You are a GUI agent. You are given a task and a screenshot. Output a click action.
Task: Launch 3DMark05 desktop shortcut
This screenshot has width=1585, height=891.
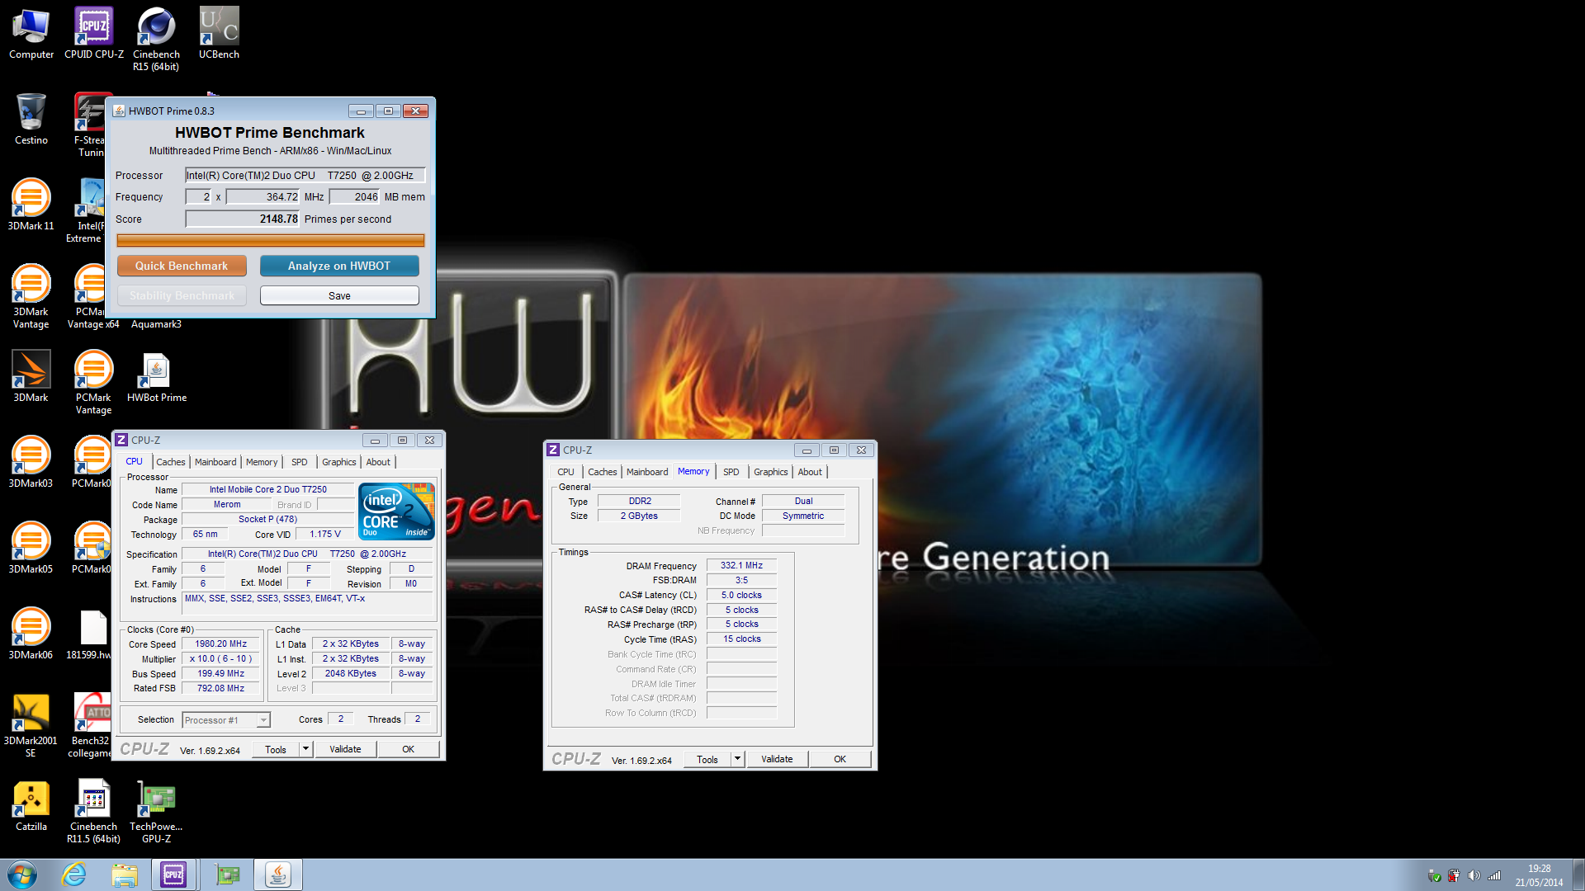pos(31,549)
